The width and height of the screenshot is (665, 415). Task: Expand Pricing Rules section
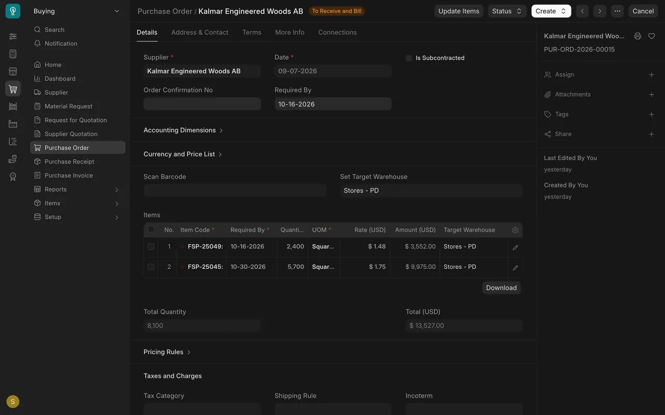pos(167,352)
